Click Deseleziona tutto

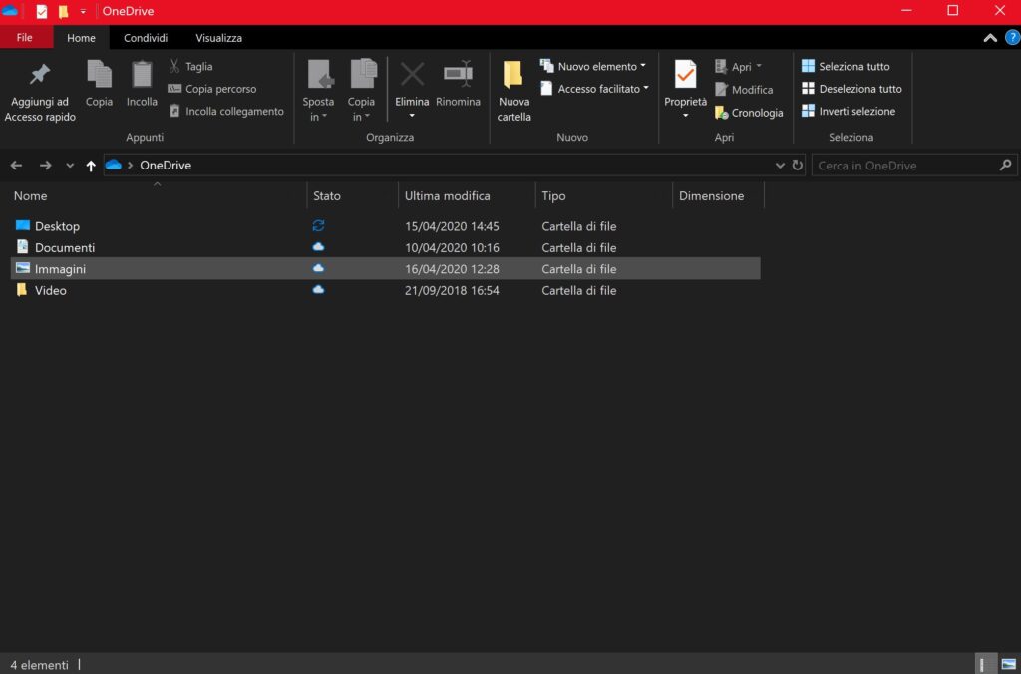[x=851, y=89]
